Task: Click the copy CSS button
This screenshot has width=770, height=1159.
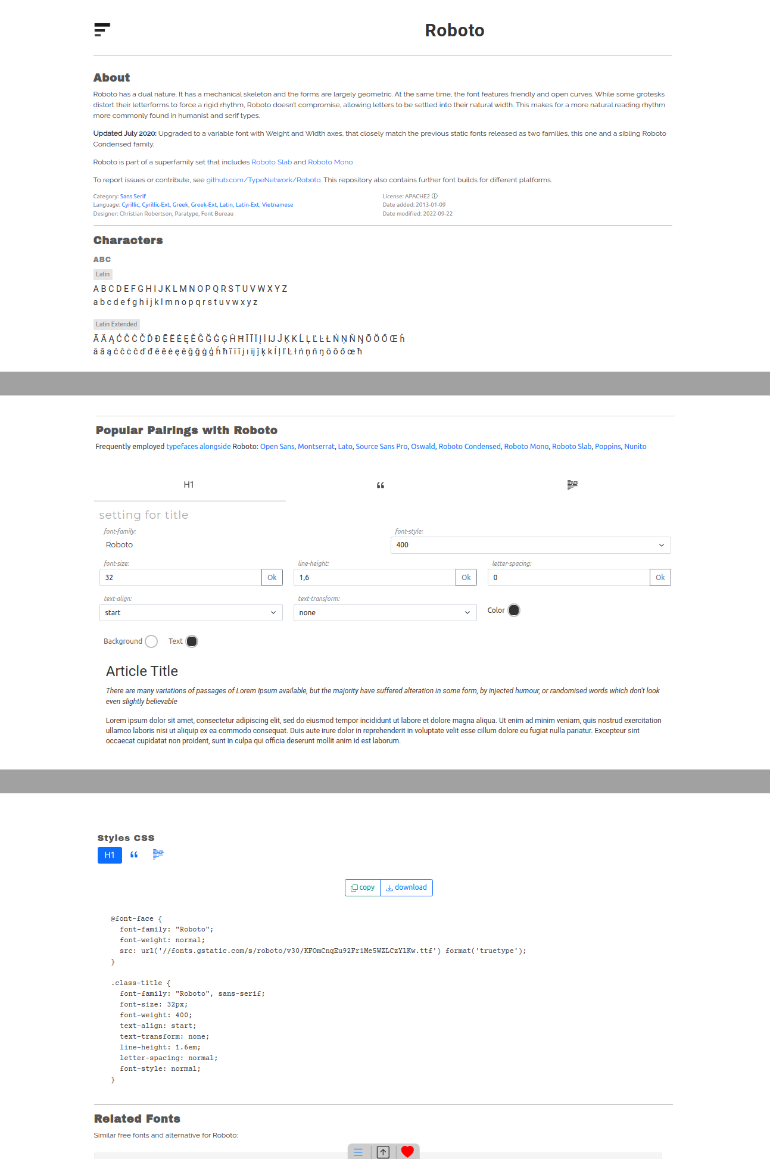Action: [363, 887]
